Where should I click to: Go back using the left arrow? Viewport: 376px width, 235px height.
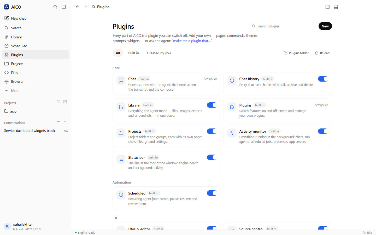click(x=77, y=7)
